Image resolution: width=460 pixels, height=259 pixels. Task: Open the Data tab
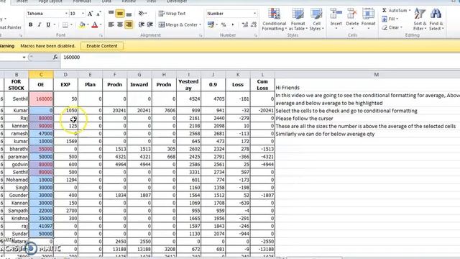tap(106, 1)
